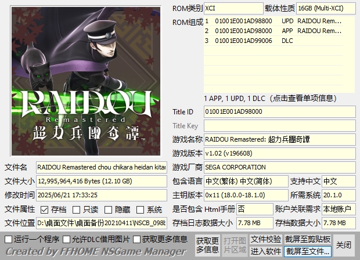Click 截屏至文件... button
The width and height of the screenshot is (360, 260).
click(x=308, y=251)
